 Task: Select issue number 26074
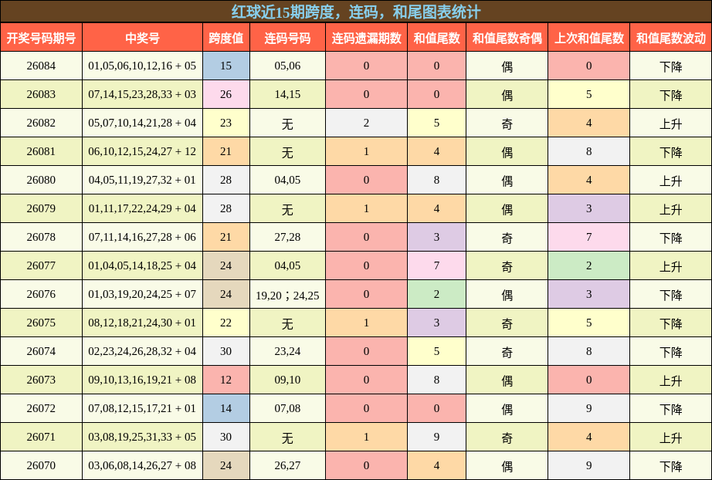[x=41, y=352]
